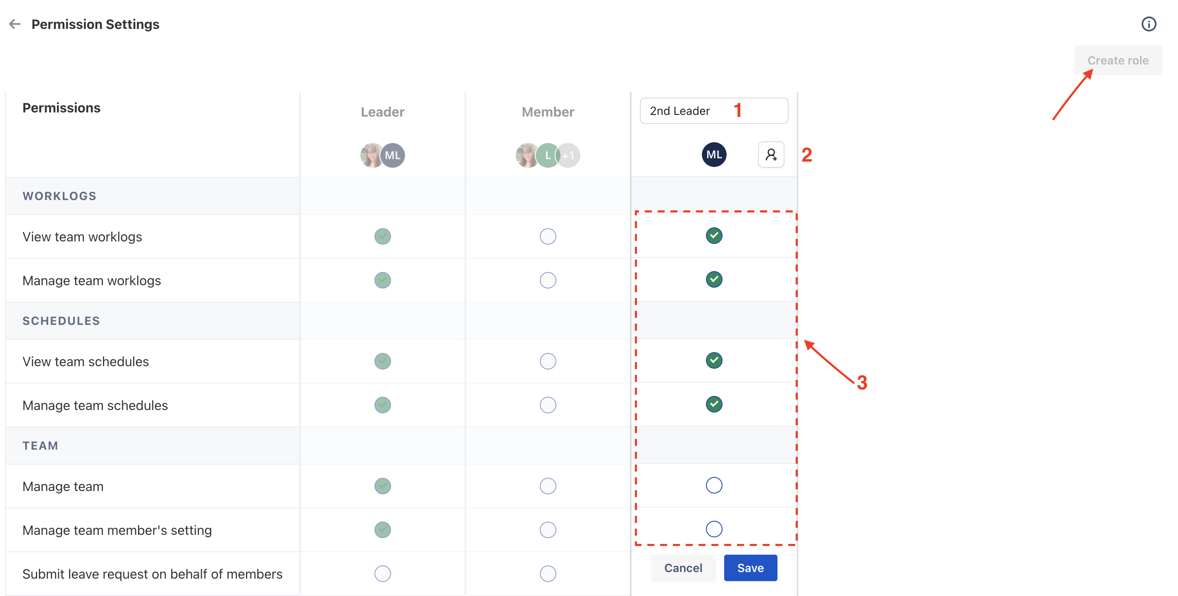Screen dimensions: 1178x596
Task: Click the photo avatar in Leader column
Action: (372, 155)
